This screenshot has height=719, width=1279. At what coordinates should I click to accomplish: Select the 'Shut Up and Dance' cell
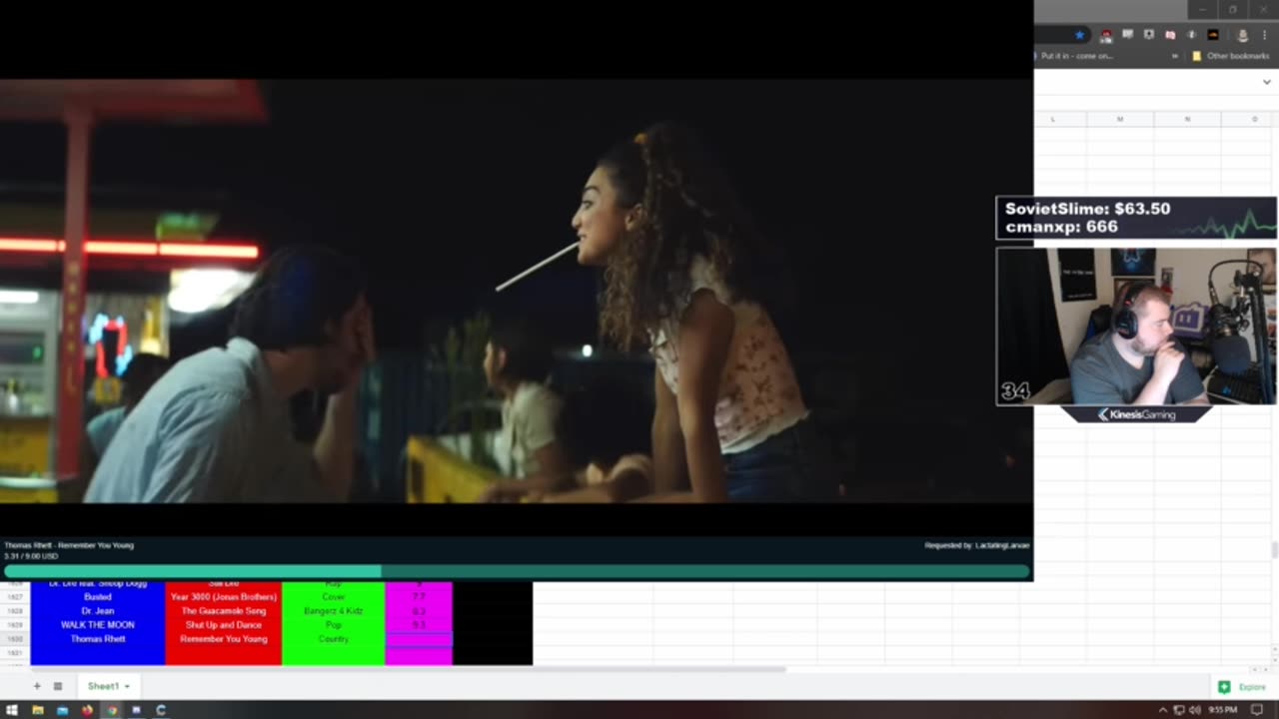[x=223, y=624]
